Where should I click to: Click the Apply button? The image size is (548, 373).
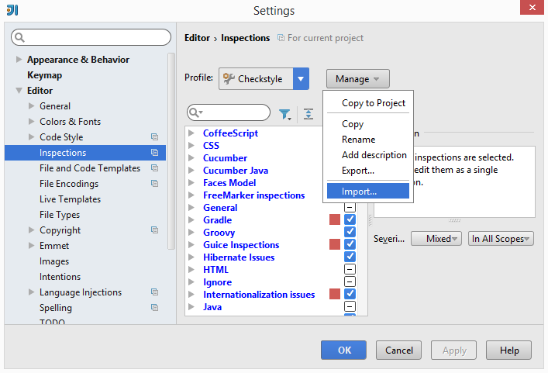pyautogui.click(x=453, y=350)
